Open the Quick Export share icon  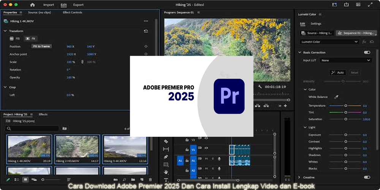point(346,5)
